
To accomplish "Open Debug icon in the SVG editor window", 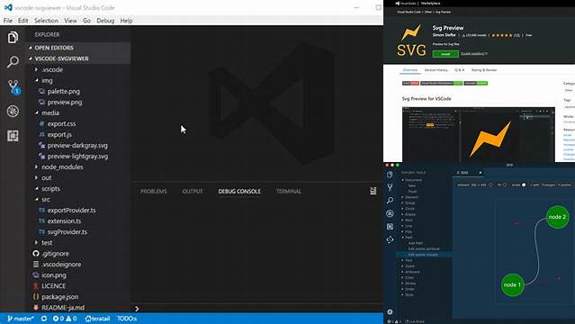I will click(390, 213).
